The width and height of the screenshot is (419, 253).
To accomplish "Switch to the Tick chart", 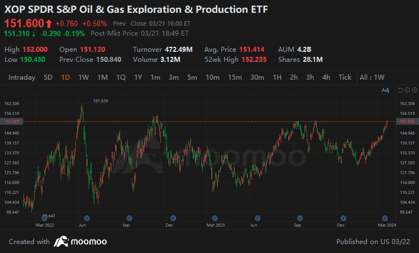I will (345, 77).
